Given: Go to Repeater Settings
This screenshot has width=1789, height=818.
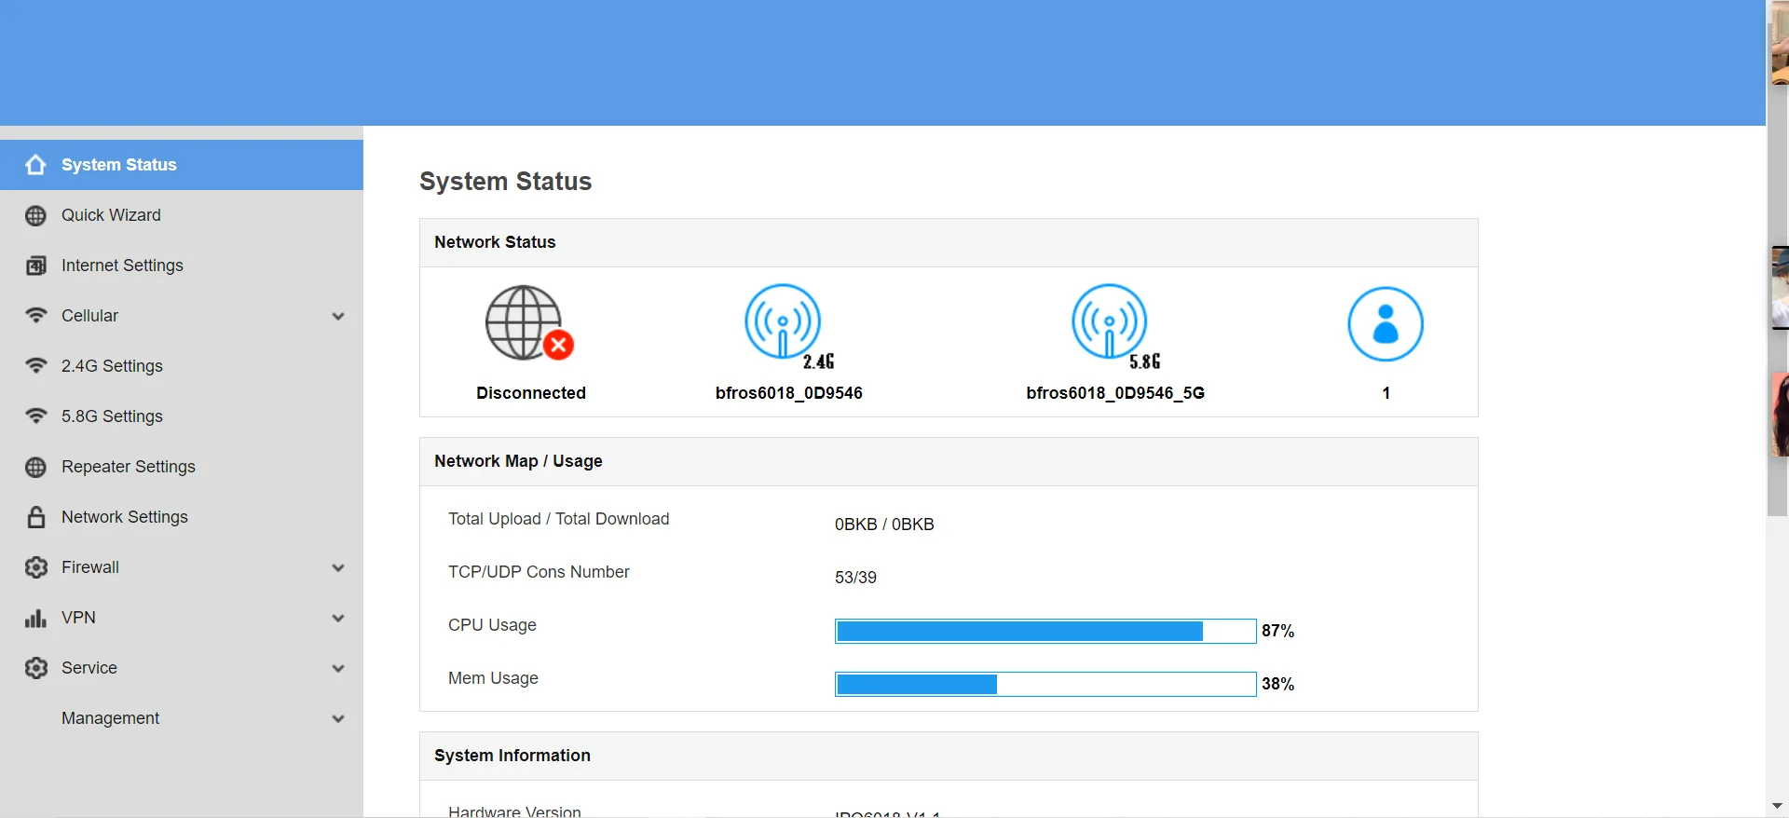Looking at the screenshot, I should pyautogui.click(x=128, y=467).
